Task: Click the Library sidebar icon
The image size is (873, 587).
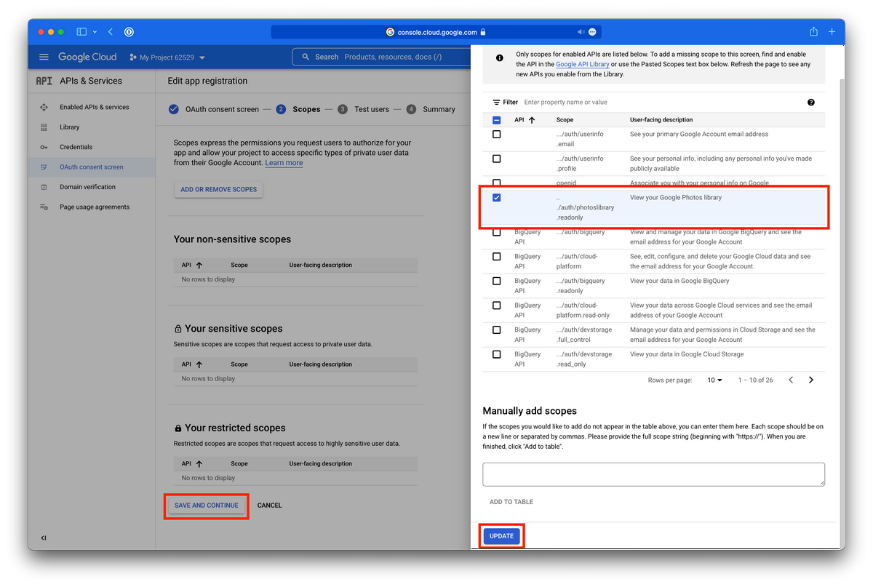Action: [x=44, y=127]
